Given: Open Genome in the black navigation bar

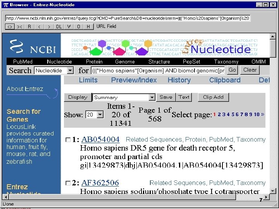Looking at the screenshot, I should click(125, 62).
